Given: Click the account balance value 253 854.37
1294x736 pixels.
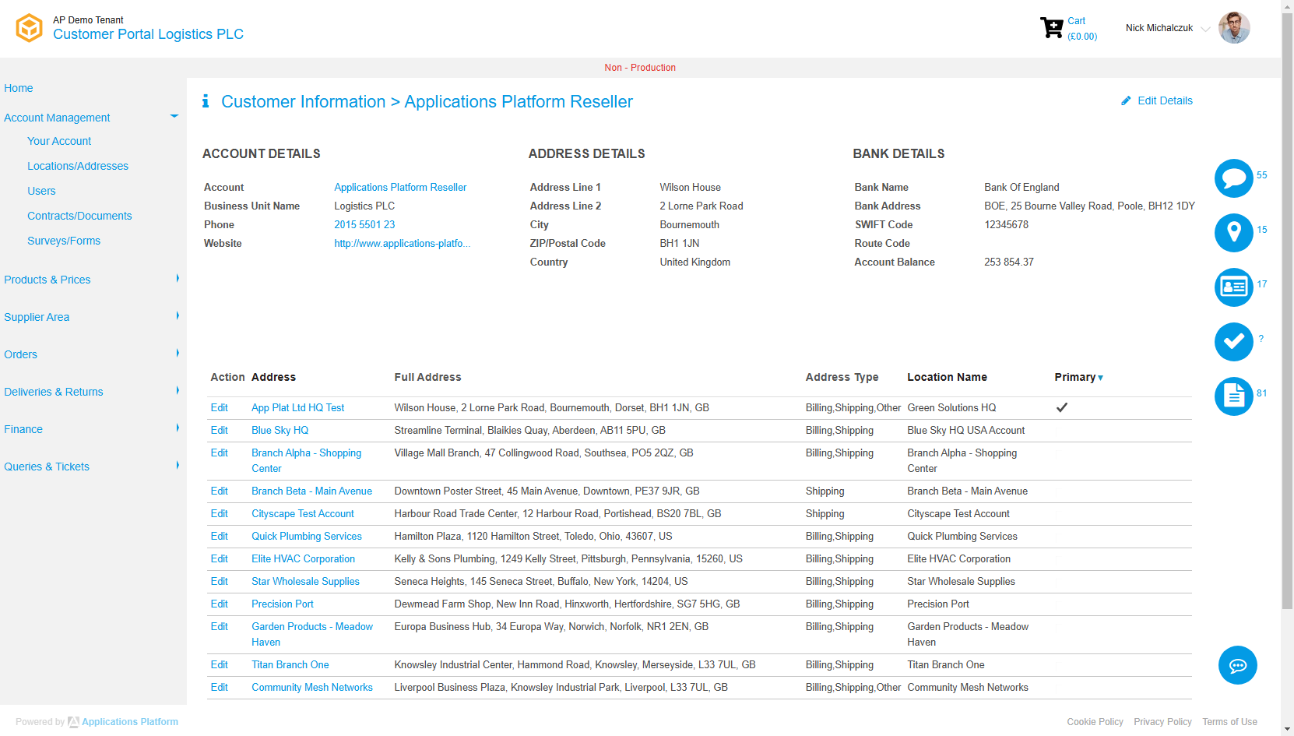Looking at the screenshot, I should [x=1008, y=262].
